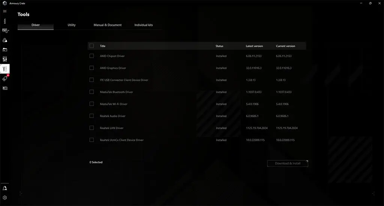Screen dimensions: 384x206
Task: Click the Download & Install button
Action: coord(288,163)
